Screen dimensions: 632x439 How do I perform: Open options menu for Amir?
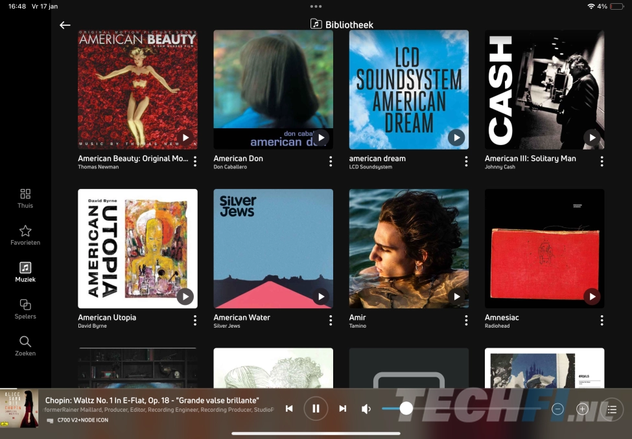coord(466,321)
